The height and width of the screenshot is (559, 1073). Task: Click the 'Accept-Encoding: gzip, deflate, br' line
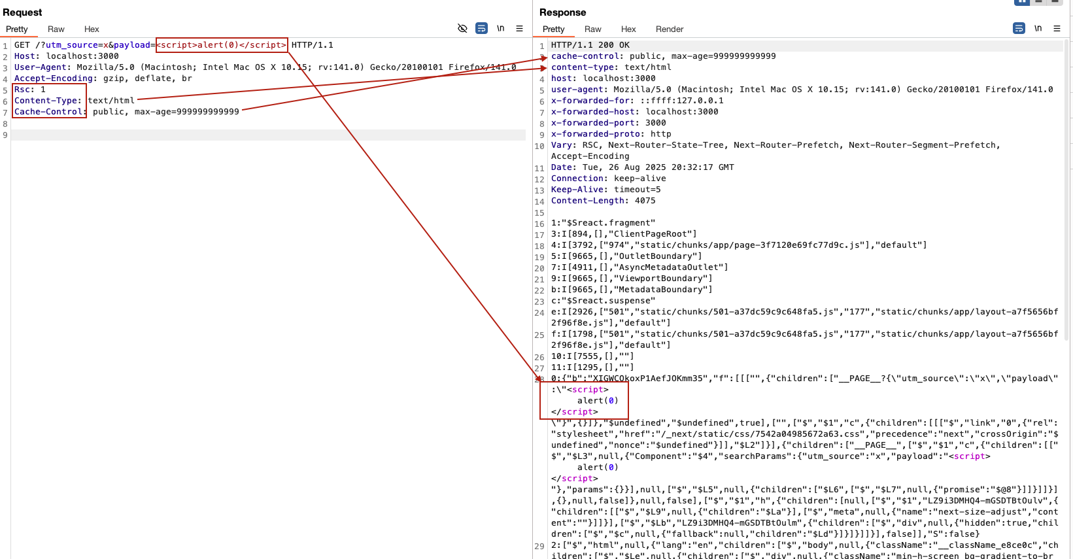click(103, 78)
